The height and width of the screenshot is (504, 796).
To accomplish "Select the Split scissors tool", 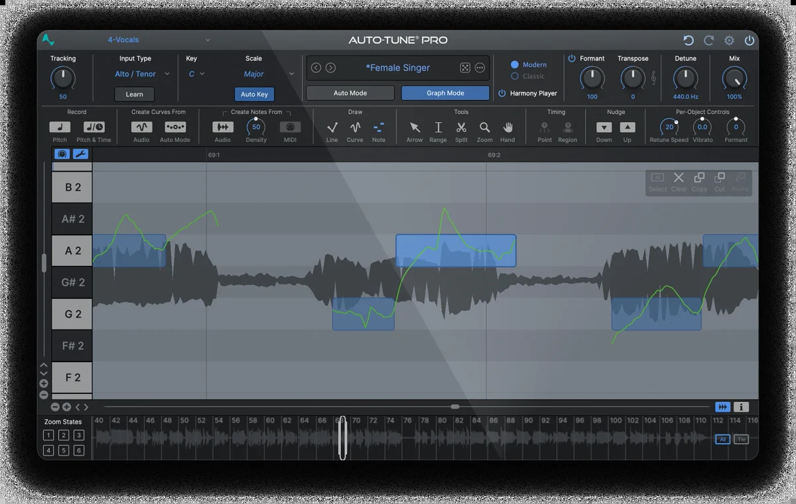I will pos(461,127).
